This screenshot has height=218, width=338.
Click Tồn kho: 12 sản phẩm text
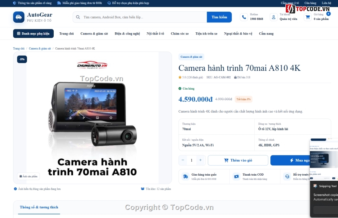[158, 189]
